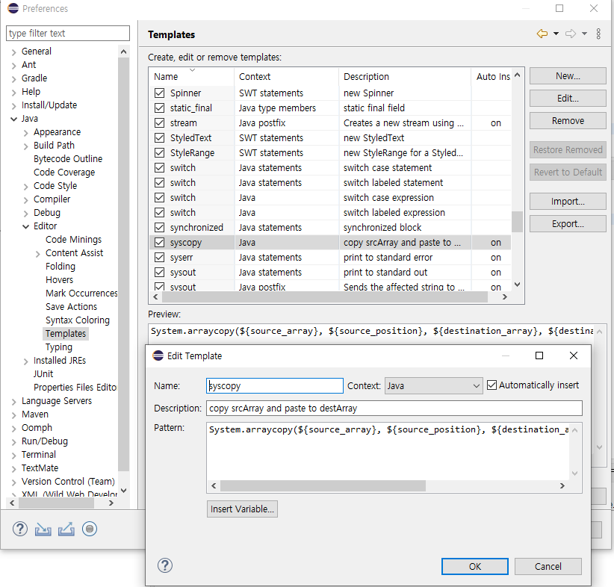Open the Typing preference page
This screenshot has height=587, width=614.
pyautogui.click(x=59, y=347)
